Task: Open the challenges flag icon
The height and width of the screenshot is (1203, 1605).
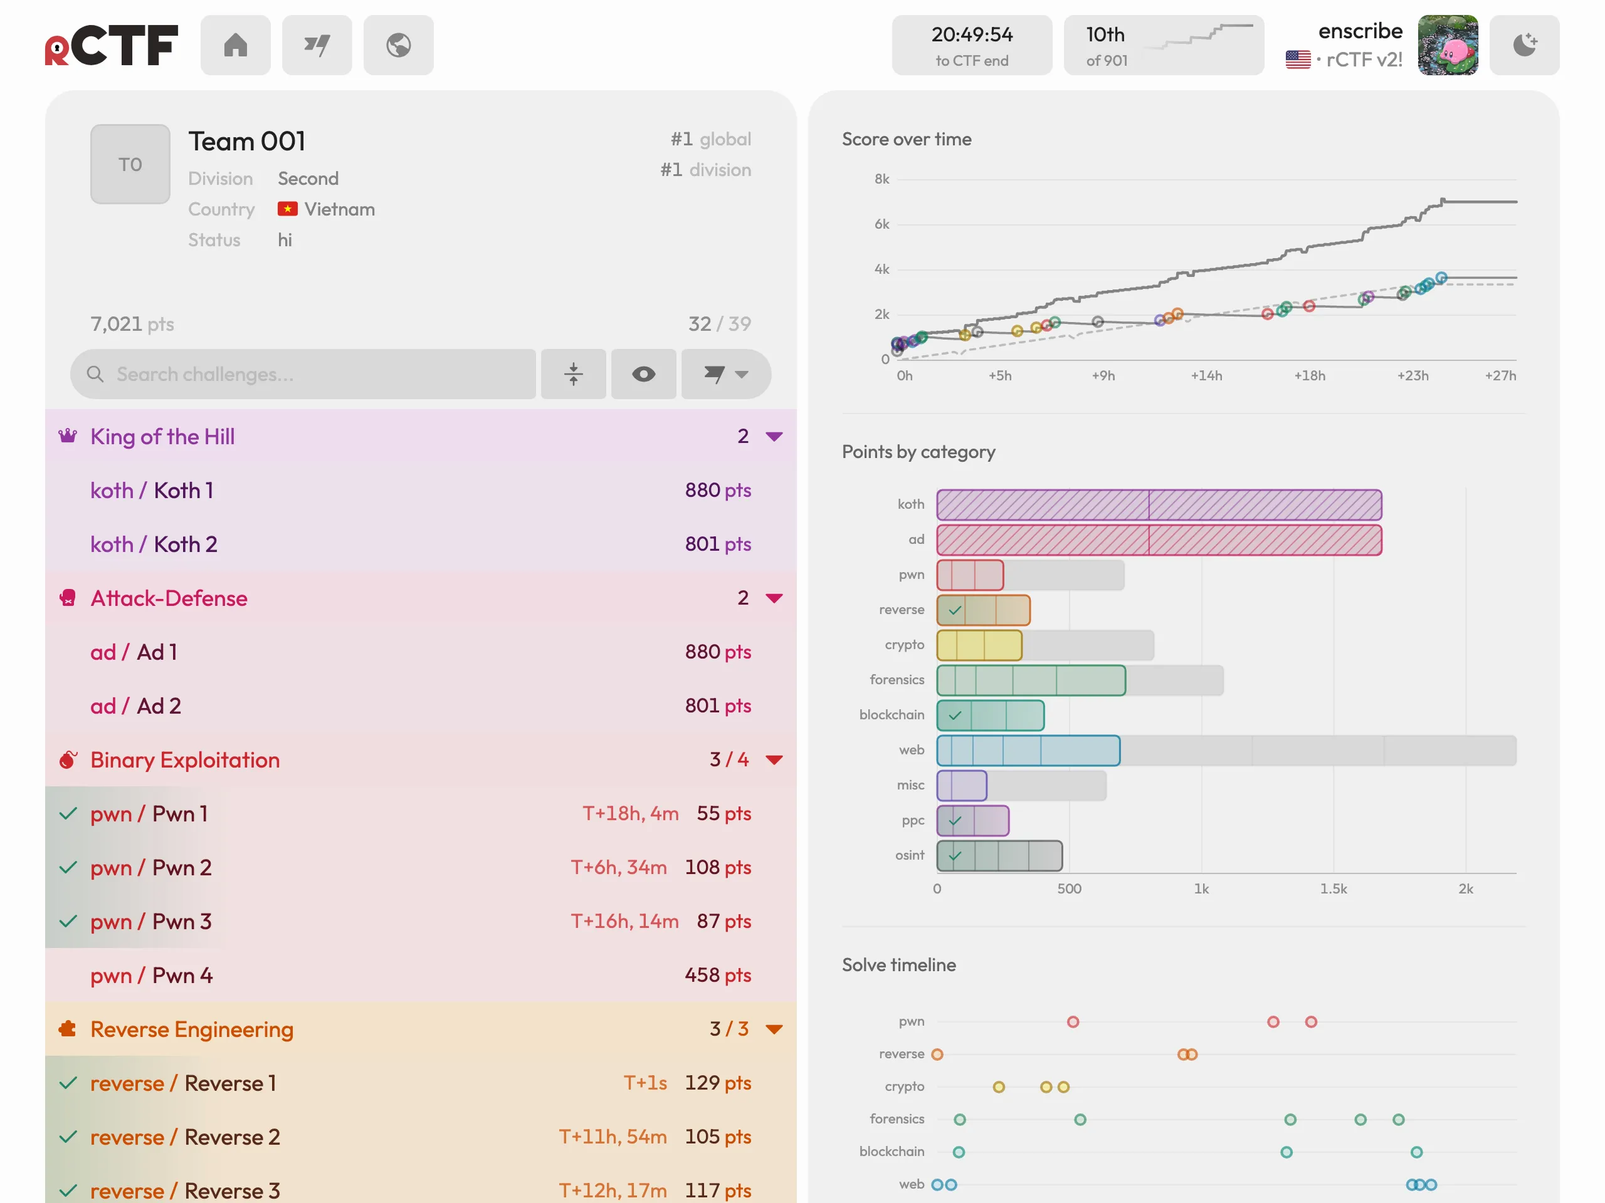Action: click(317, 45)
